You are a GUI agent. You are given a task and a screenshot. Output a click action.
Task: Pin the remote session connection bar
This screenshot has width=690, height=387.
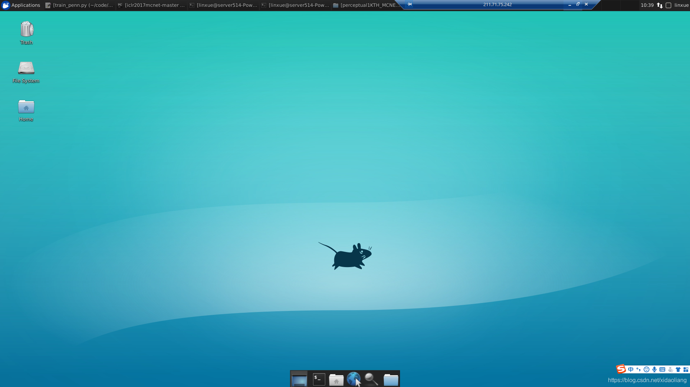pyautogui.click(x=409, y=4)
